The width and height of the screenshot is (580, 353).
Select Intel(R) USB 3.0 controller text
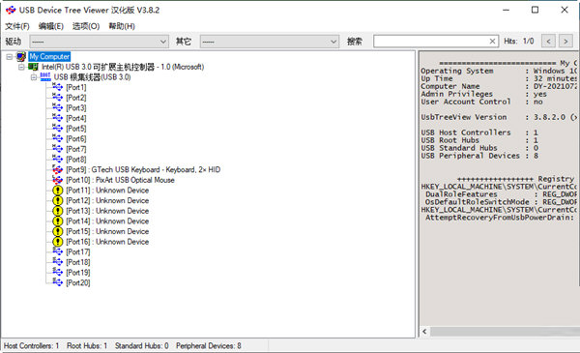(x=123, y=67)
